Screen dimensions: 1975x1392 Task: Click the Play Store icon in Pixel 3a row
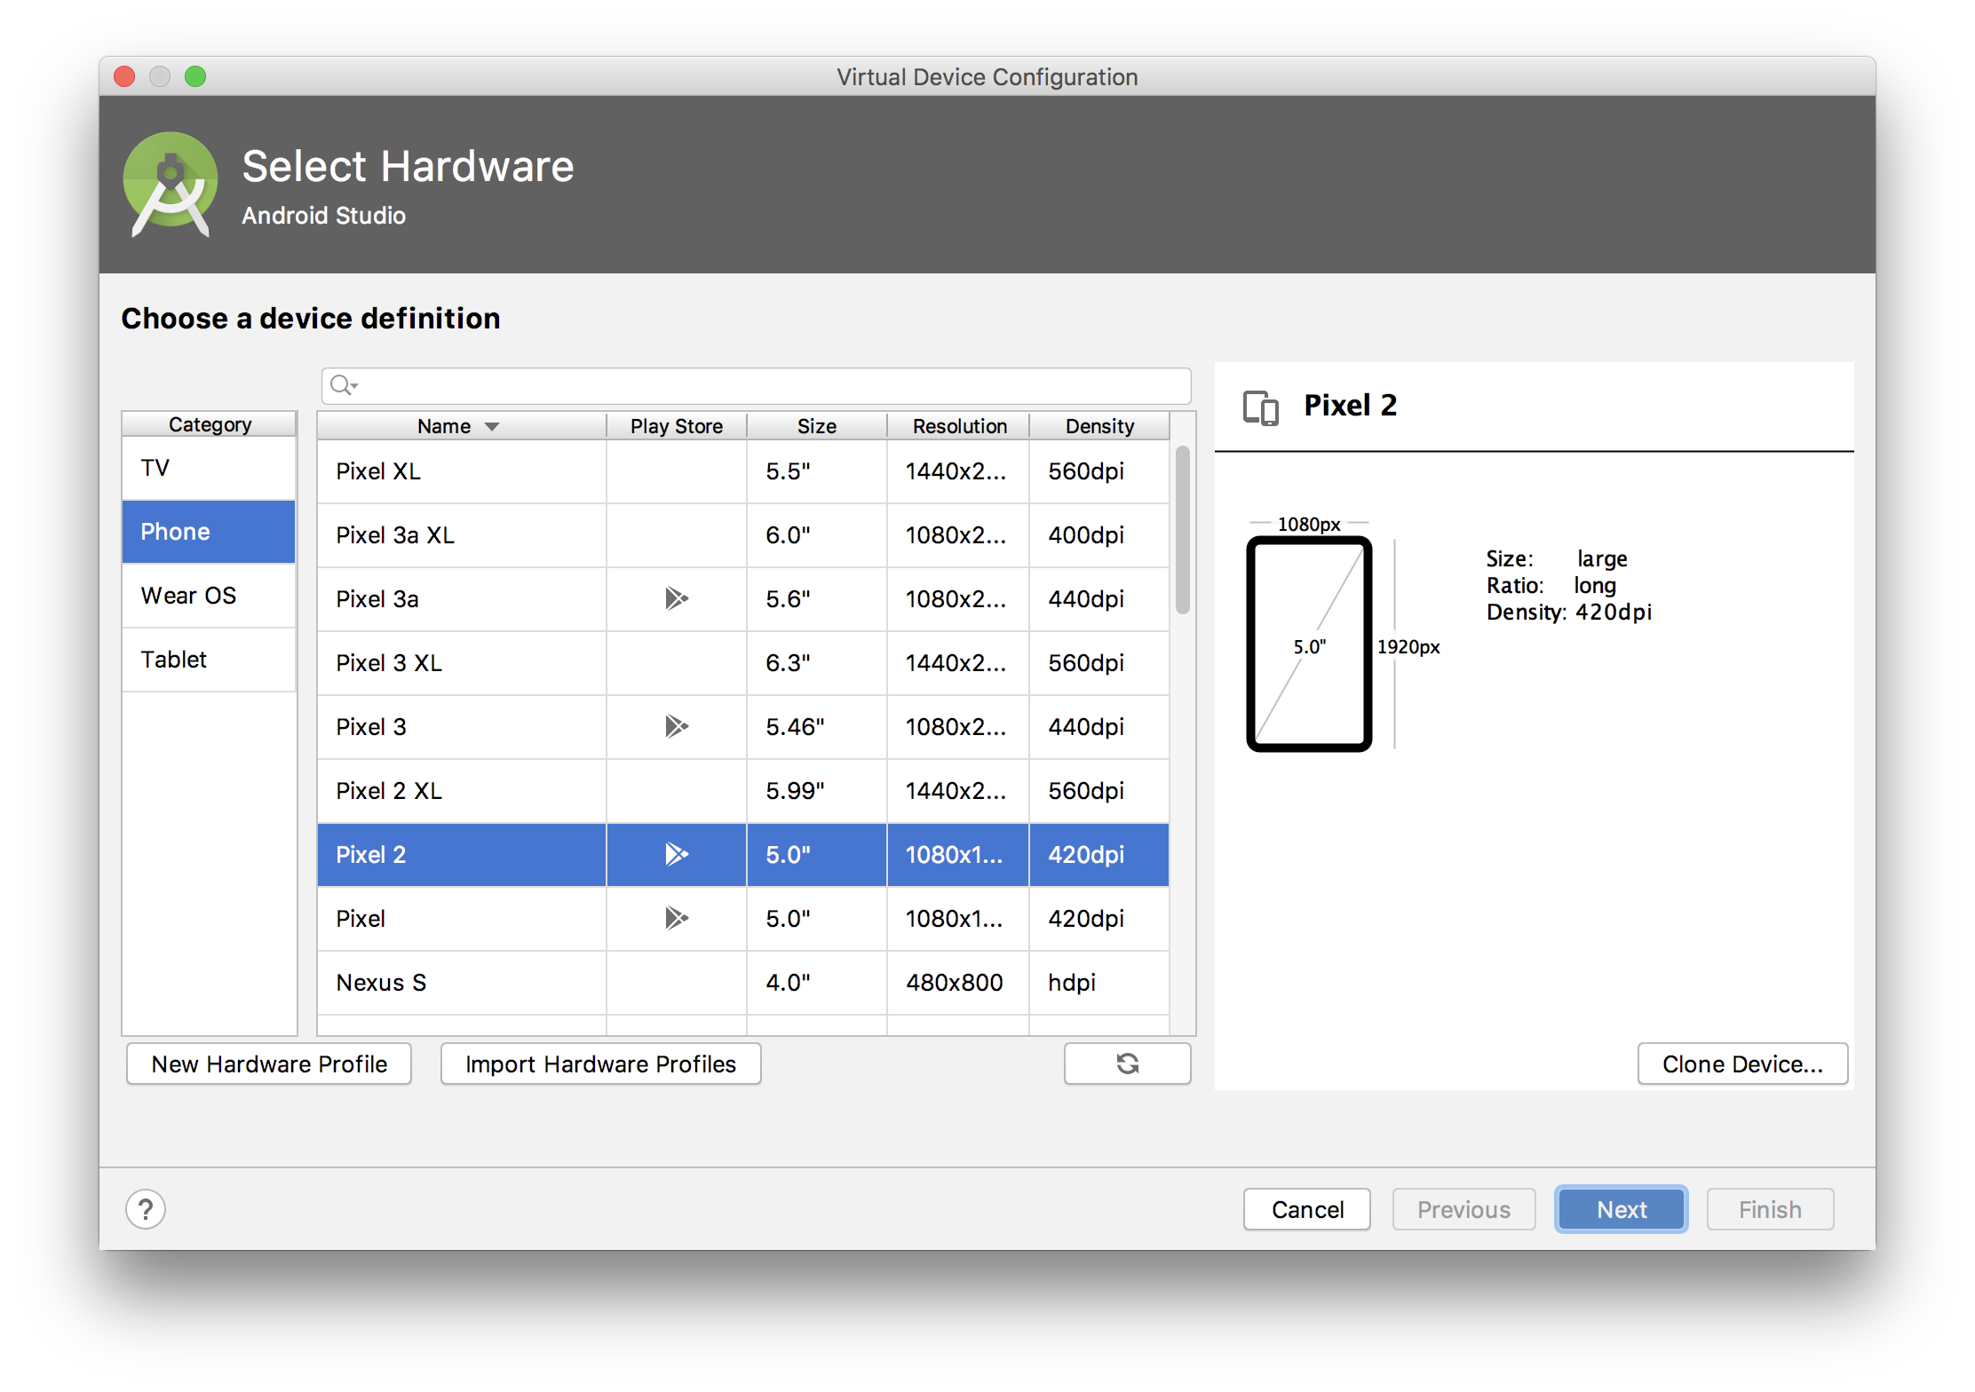[x=677, y=599]
